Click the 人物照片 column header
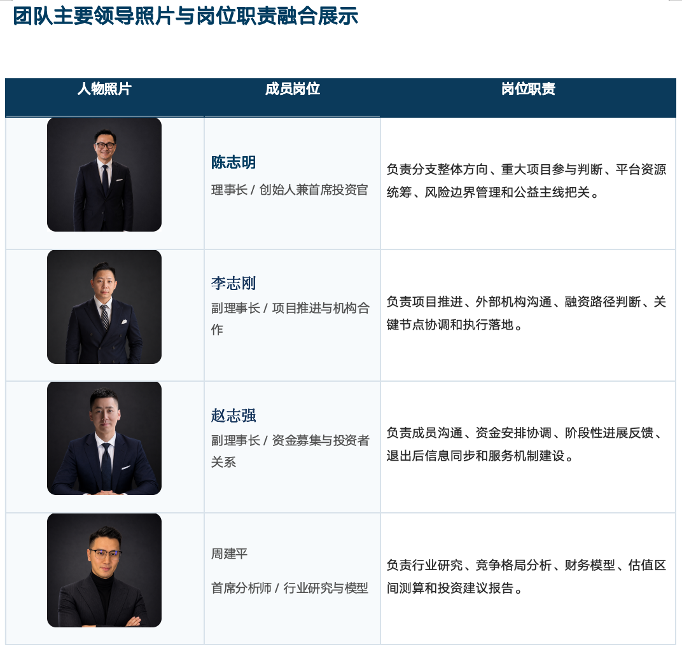Image resolution: width=682 pixels, height=649 pixels. tap(104, 88)
